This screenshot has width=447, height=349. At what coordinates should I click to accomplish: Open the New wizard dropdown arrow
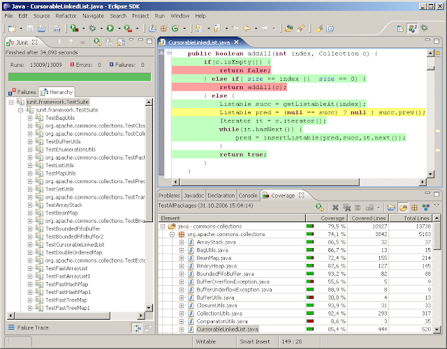(x=21, y=29)
